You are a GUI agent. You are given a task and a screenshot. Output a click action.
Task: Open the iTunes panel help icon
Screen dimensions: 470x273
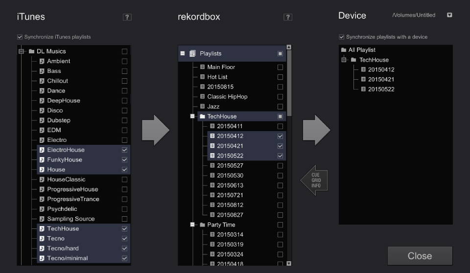(127, 17)
